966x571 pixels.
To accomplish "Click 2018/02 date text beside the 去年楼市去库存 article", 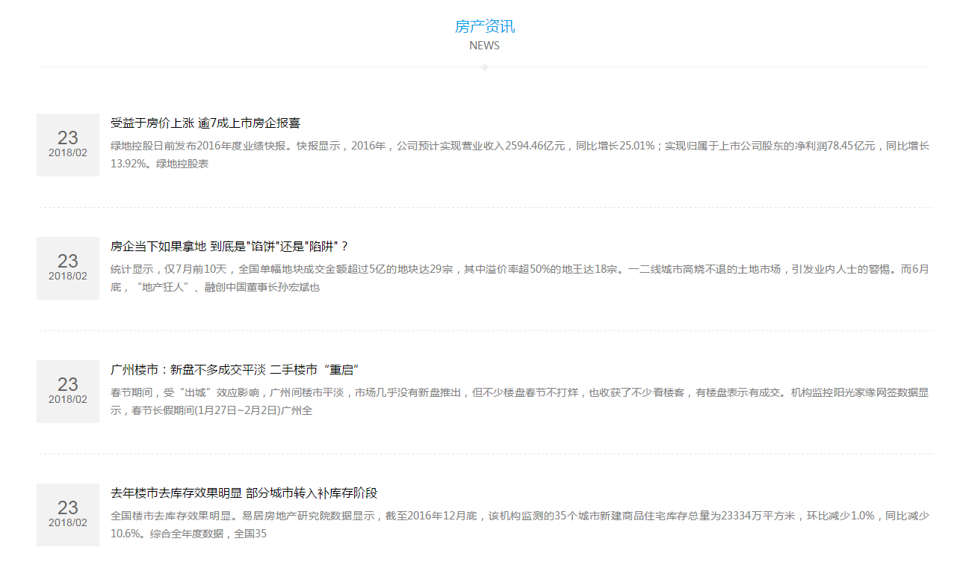I will (68, 522).
